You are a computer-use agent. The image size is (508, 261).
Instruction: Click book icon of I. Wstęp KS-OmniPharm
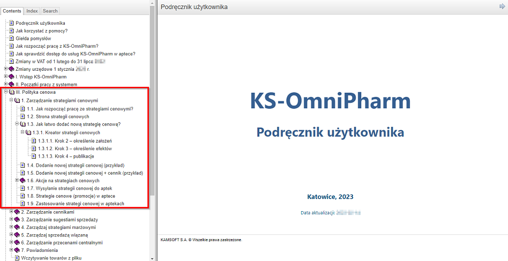(x=12, y=77)
